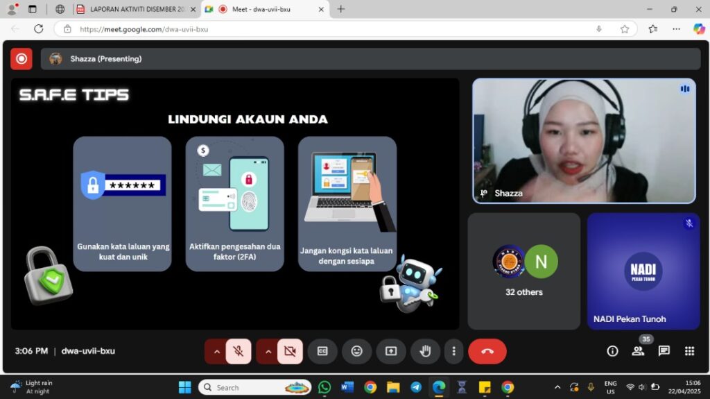The width and height of the screenshot is (710, 399).
Task: Unmute the microphone toggle
Action: (239, 351)
